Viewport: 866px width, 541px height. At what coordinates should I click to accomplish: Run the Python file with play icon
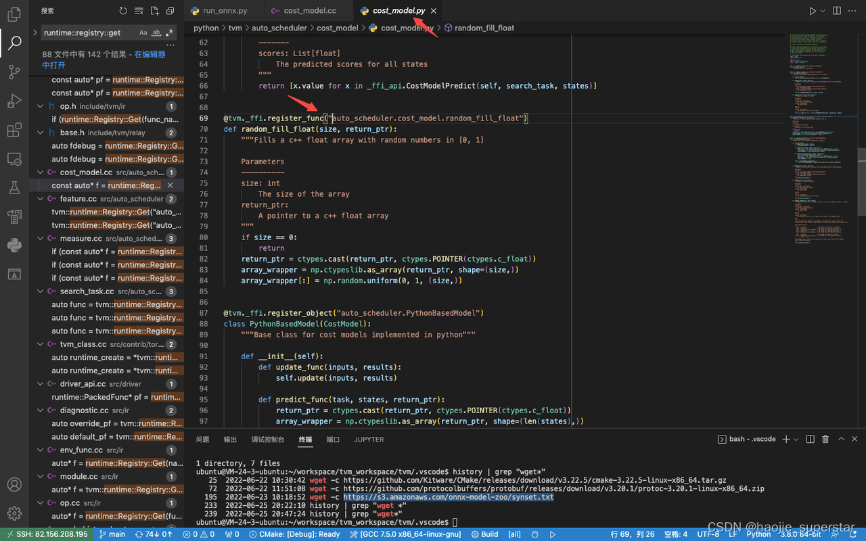point(813,11)
